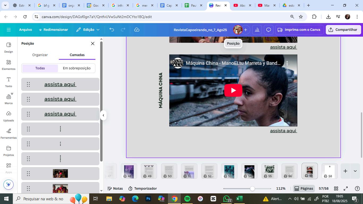Click the Posição panel scrollbar
The image size is (363, 204).
[101, 101]
